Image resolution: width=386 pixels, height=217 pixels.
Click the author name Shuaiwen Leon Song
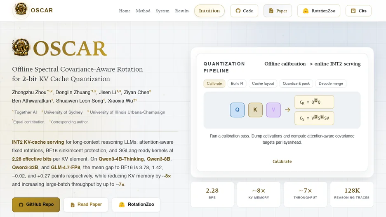coord(80,101)
